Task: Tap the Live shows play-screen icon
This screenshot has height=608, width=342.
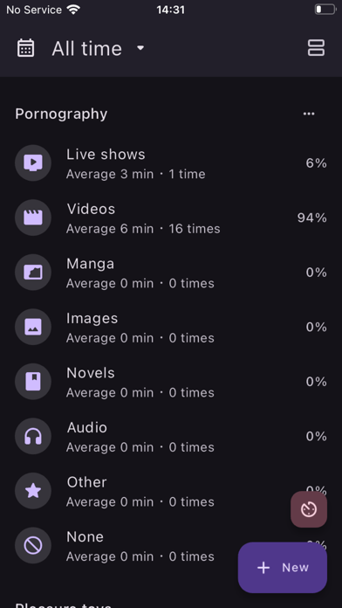Action: [x=33, y=162]
